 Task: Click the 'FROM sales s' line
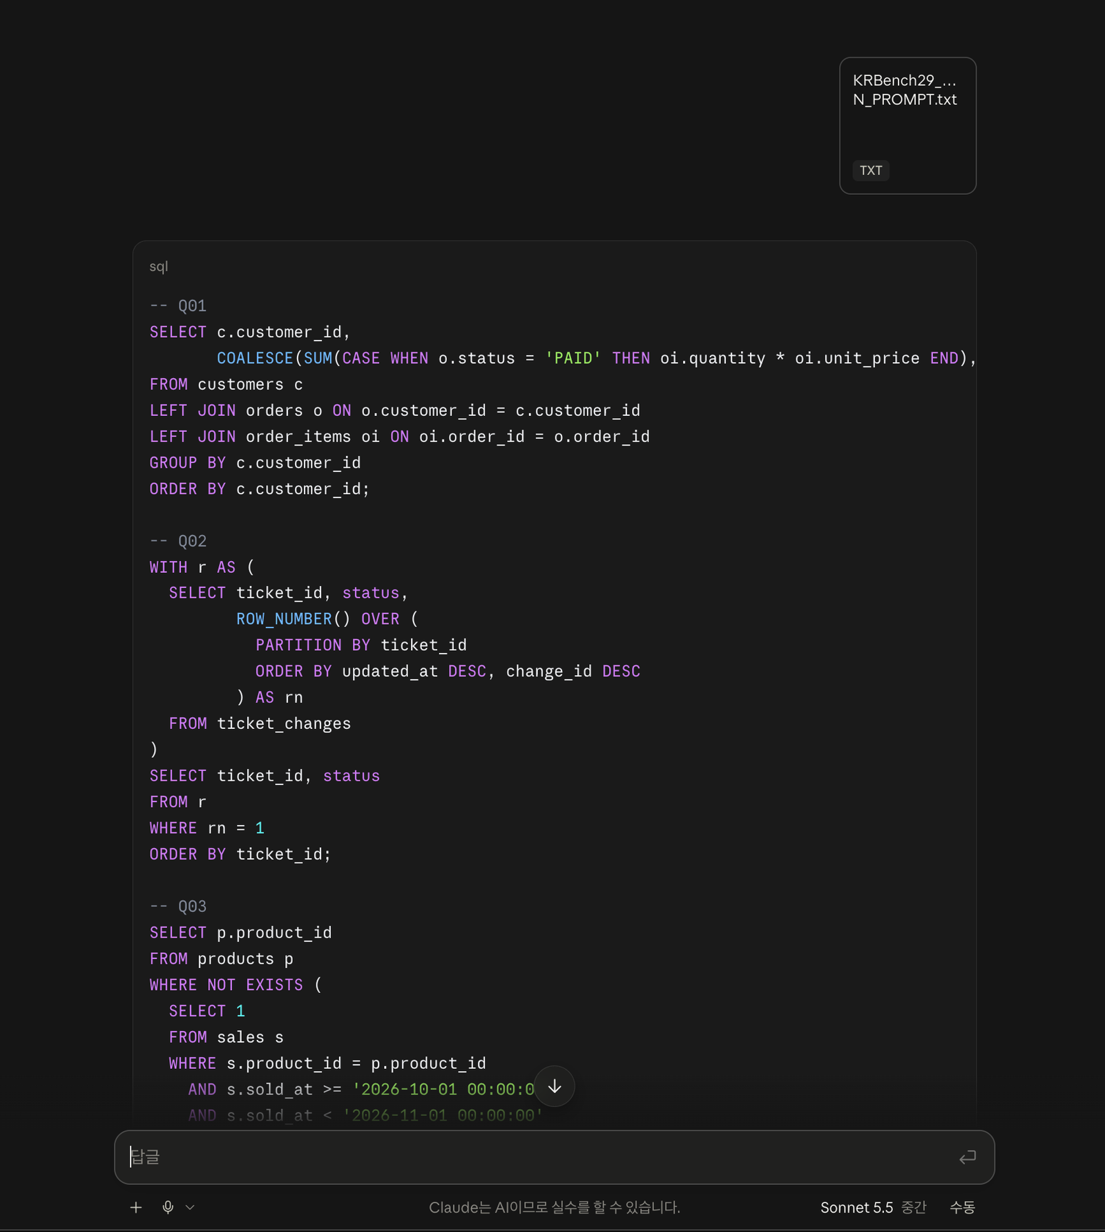click(x=227, y=1037)
